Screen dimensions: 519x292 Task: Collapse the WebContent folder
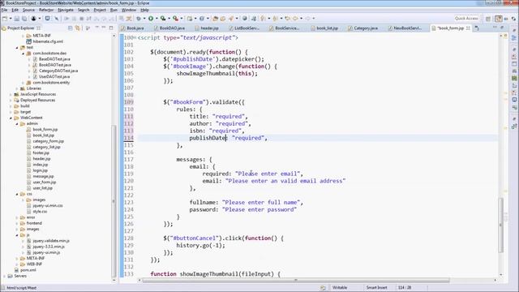pyautogui.click(x=11, y=118)
